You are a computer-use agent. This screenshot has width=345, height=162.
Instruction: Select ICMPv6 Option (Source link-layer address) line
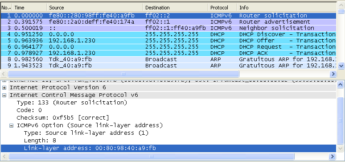coord(90,125)
